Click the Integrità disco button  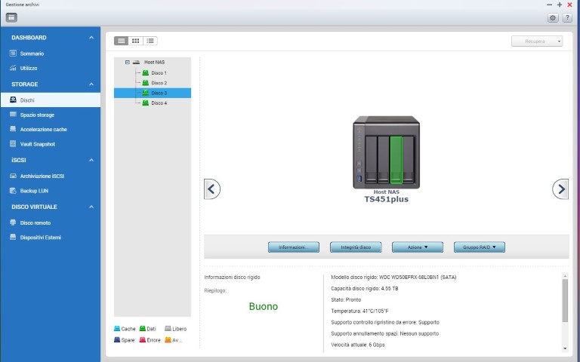[x=356, y=247]
